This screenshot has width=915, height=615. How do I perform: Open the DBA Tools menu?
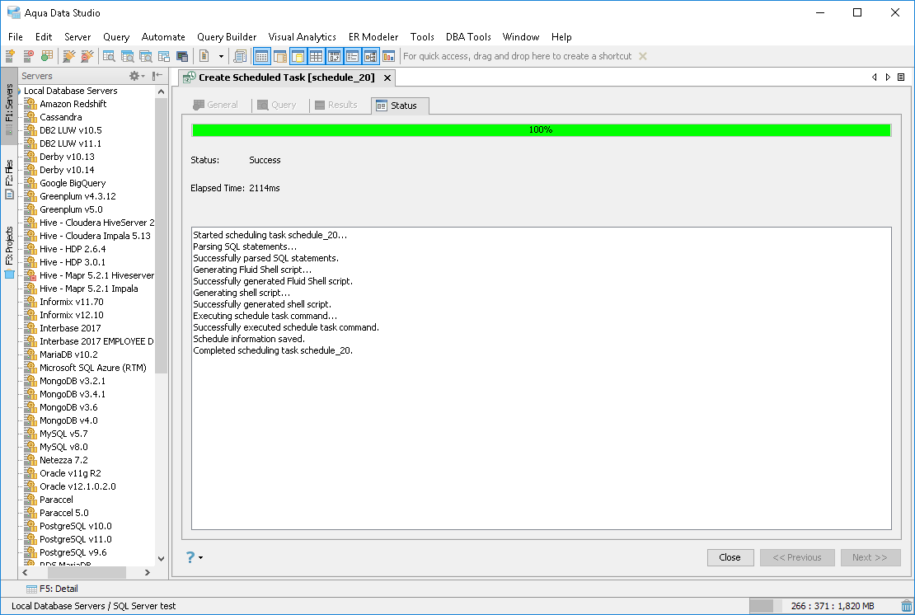click(x=468, y=37)
